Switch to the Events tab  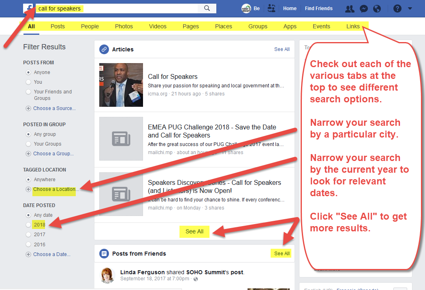click(x=321, y=27)
